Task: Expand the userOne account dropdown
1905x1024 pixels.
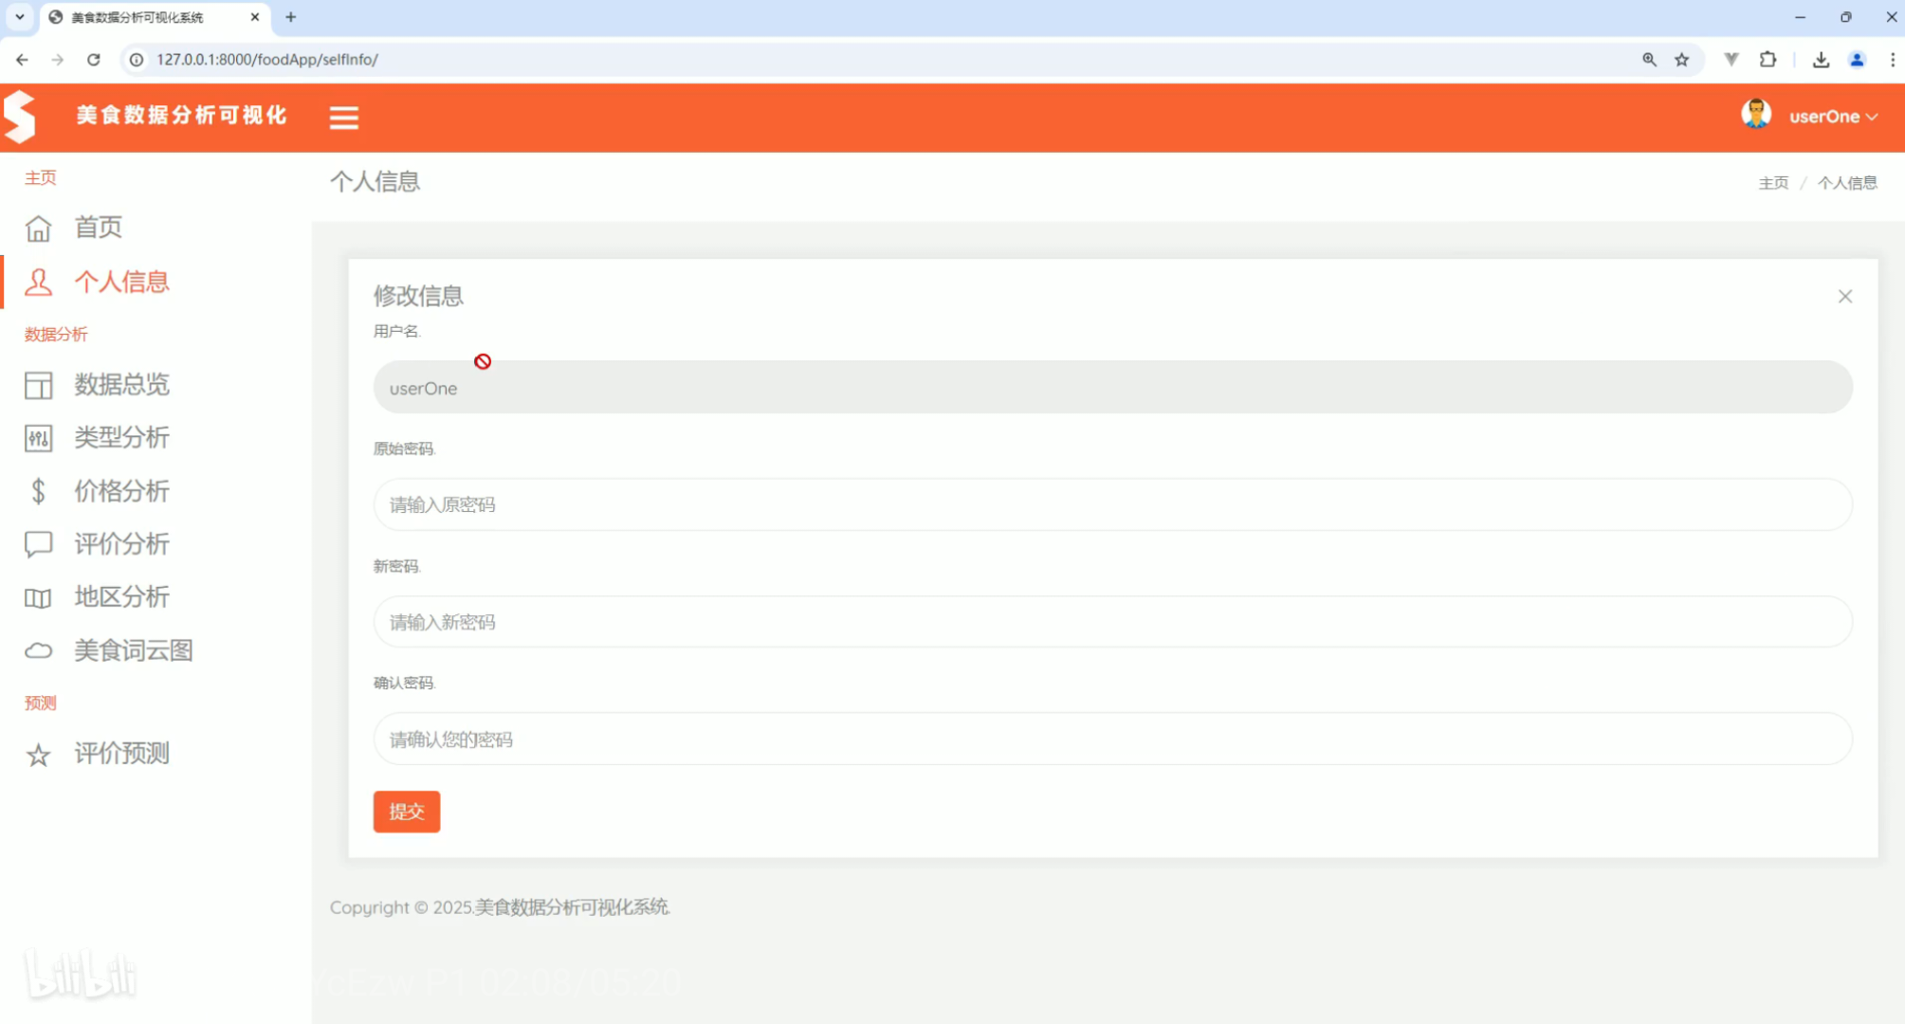Action: pyautogui.click(x=1832, y=117)
